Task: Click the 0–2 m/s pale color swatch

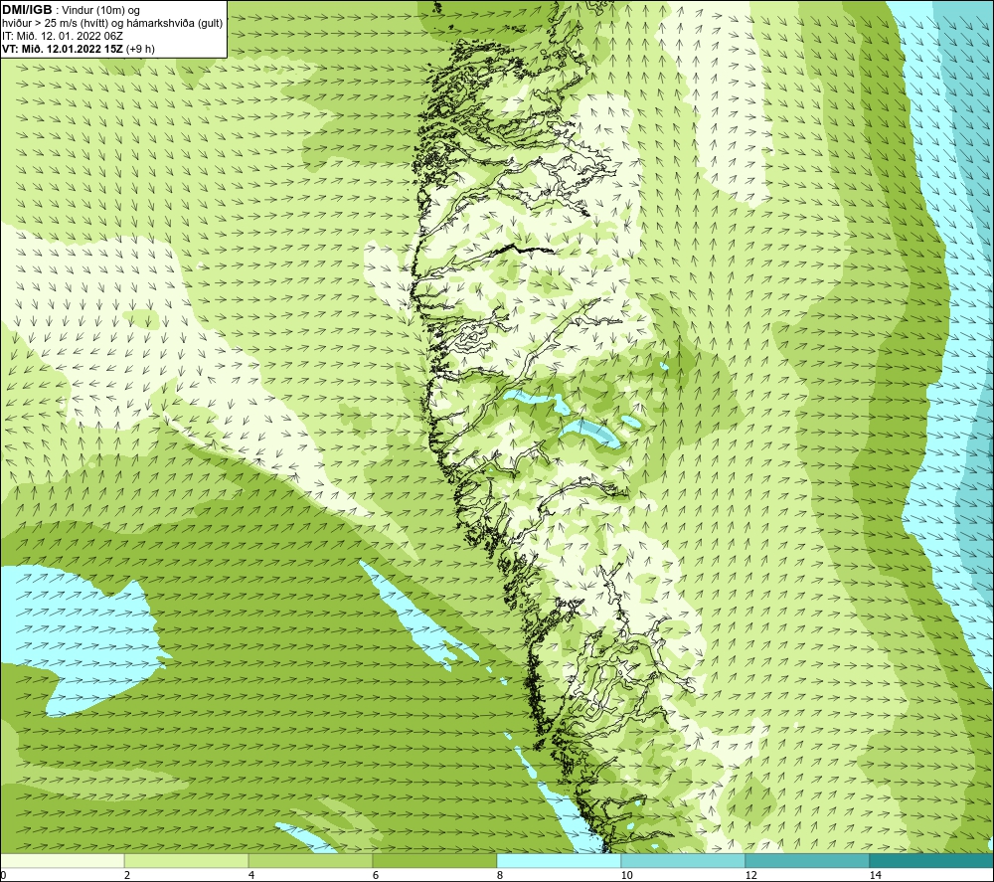Action: (62, 861)
